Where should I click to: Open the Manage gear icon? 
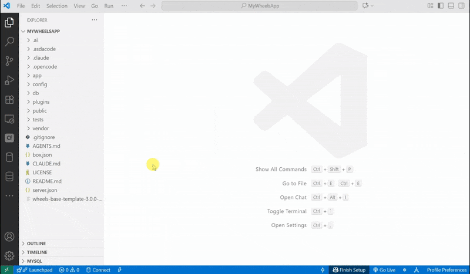click(x=9, y=256)
